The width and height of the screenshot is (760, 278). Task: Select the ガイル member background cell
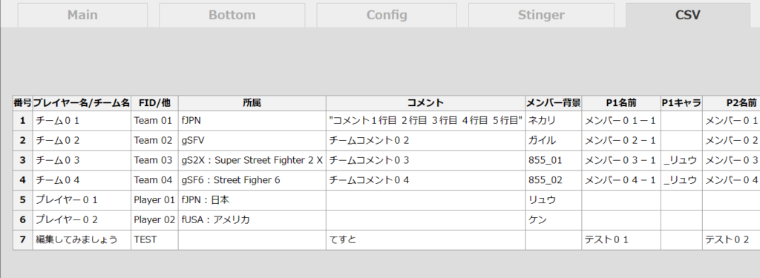coord(554,140)
